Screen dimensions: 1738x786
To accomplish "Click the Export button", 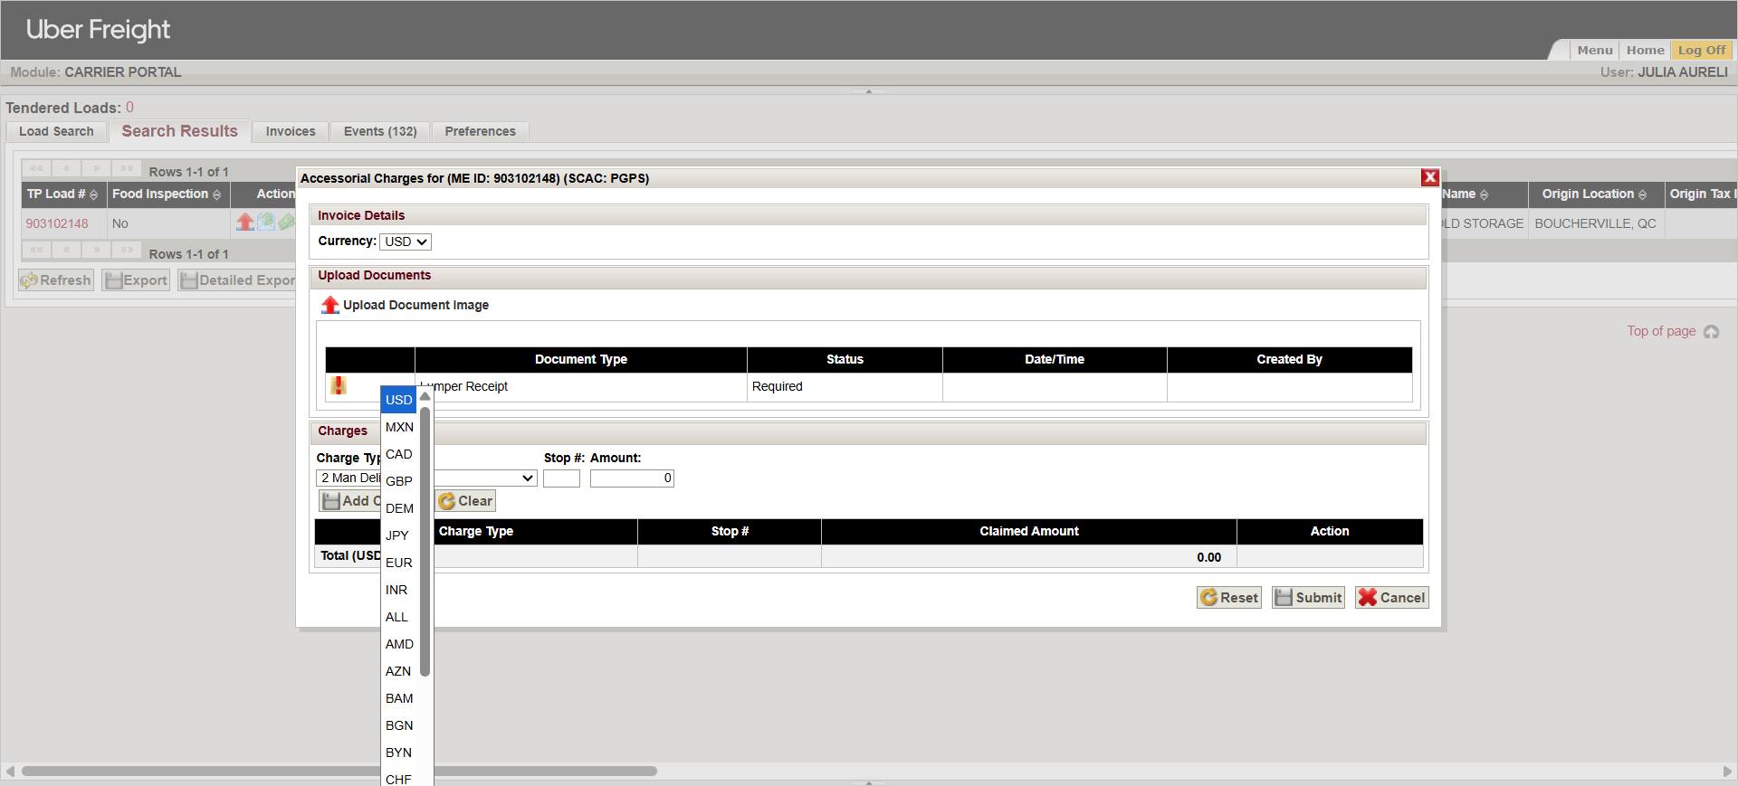I will tap(136, 280).
